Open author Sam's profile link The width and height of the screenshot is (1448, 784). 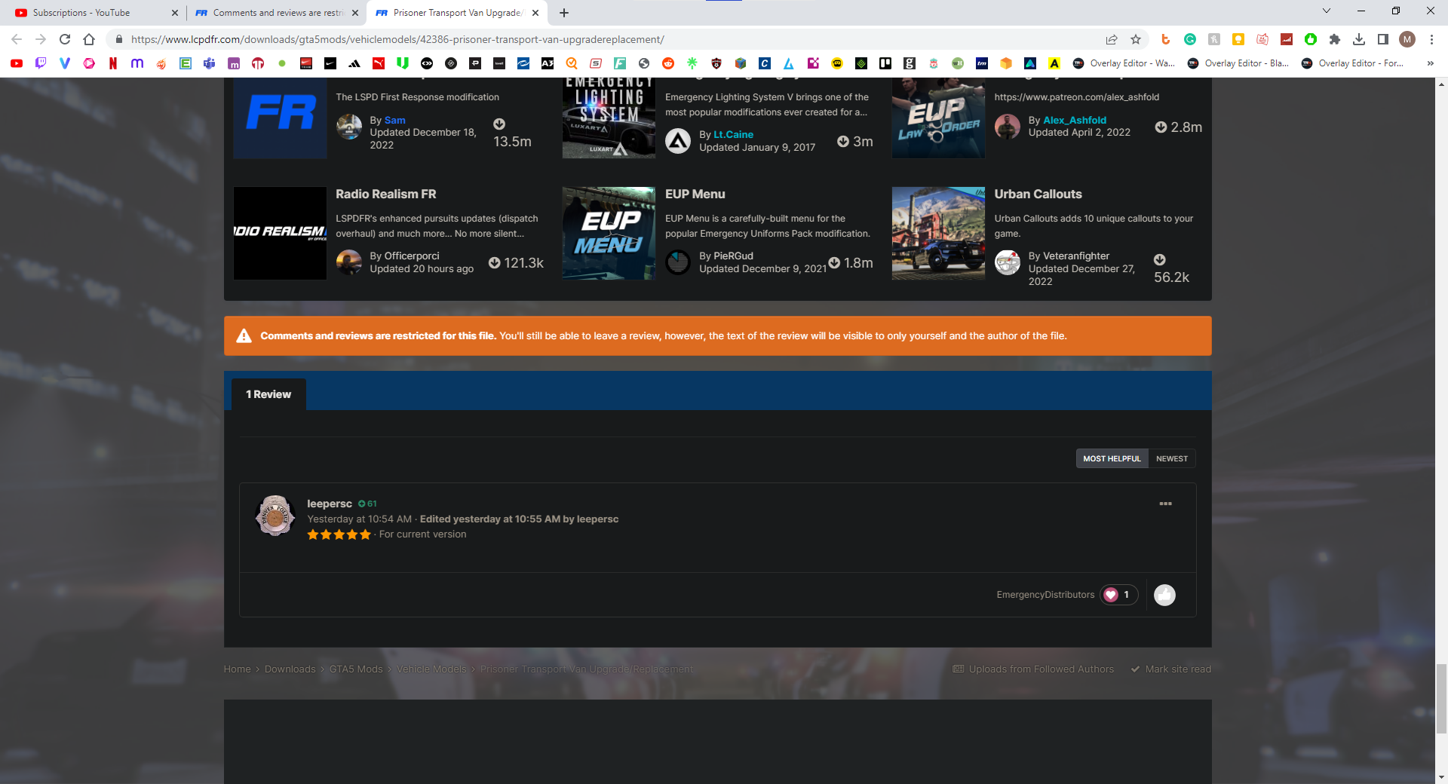click(394, 120)
